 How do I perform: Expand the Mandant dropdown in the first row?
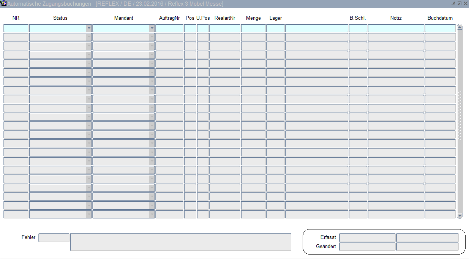click(152, 28)
